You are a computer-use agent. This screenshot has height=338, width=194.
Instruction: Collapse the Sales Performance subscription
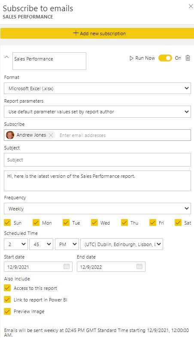pyautogui.click(x=7, y=58)
